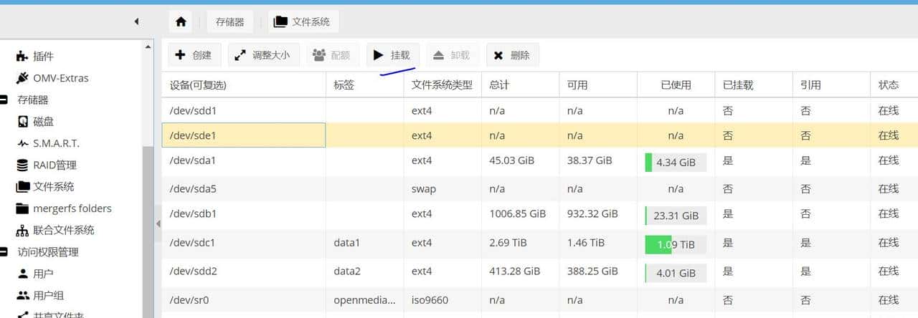This screenshot has width=918, height=318.
Task: Click the 删除 delete button
Action: [512, 55]
